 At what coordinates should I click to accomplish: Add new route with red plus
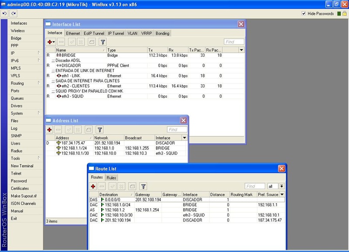click(x=93, y=186)
